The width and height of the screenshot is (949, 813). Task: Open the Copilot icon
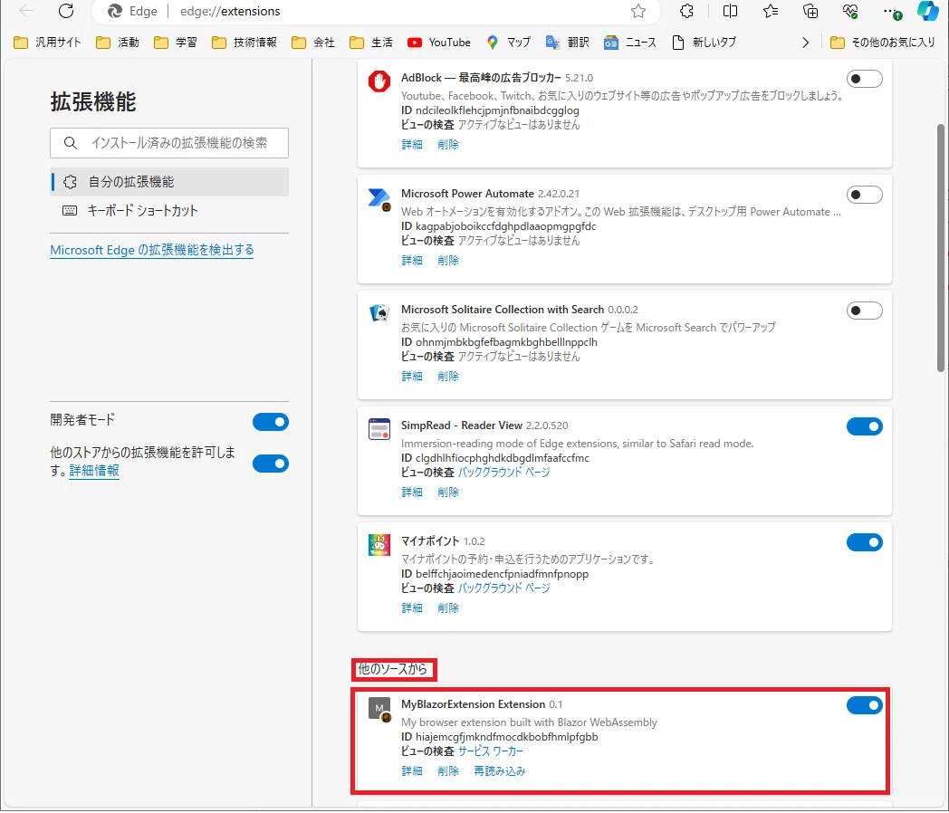point(927,11)
